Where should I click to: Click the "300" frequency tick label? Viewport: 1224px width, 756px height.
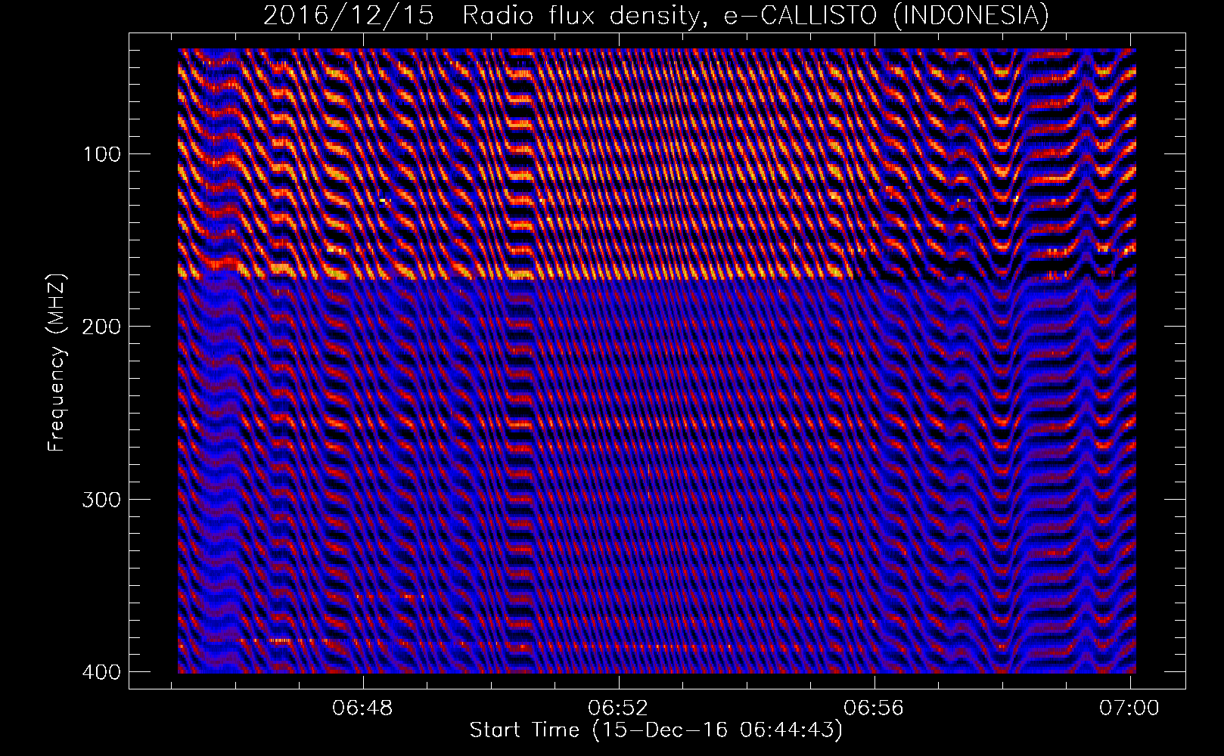tap(101, 499)
